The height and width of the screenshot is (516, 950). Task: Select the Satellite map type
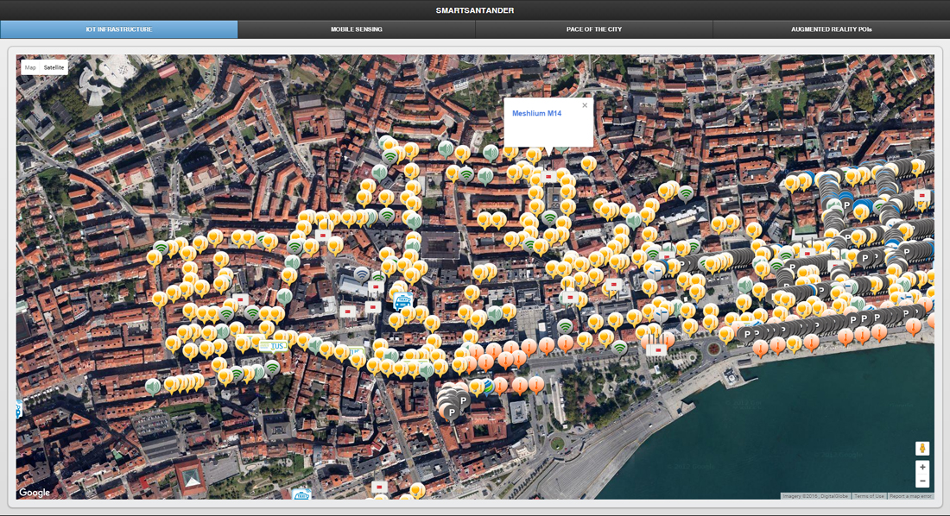click(54, 67)
